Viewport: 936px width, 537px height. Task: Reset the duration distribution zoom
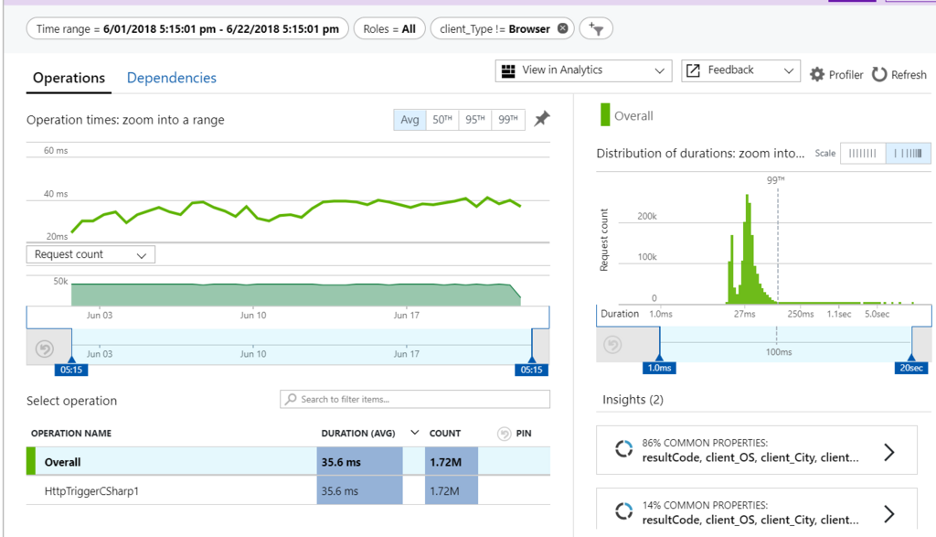(x=612, y=345)
